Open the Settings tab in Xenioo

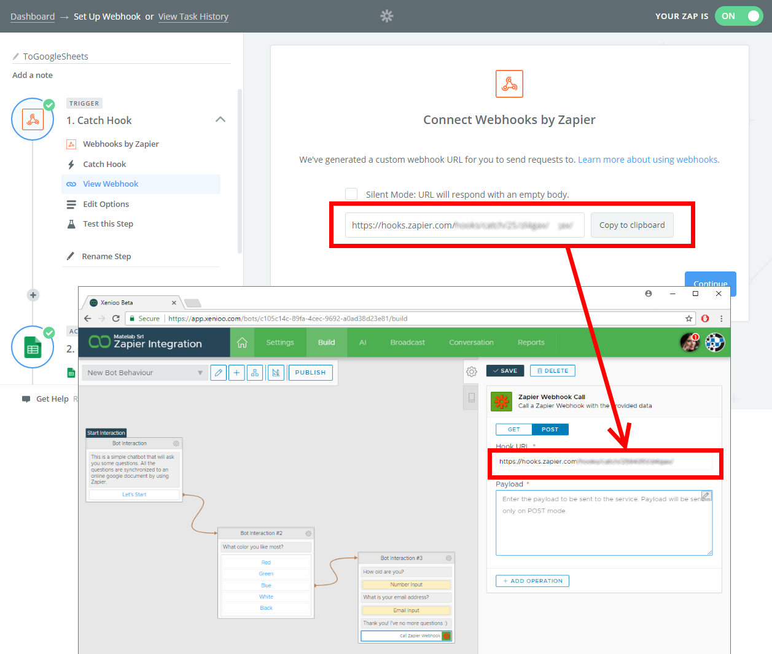[x=280, y=343]
